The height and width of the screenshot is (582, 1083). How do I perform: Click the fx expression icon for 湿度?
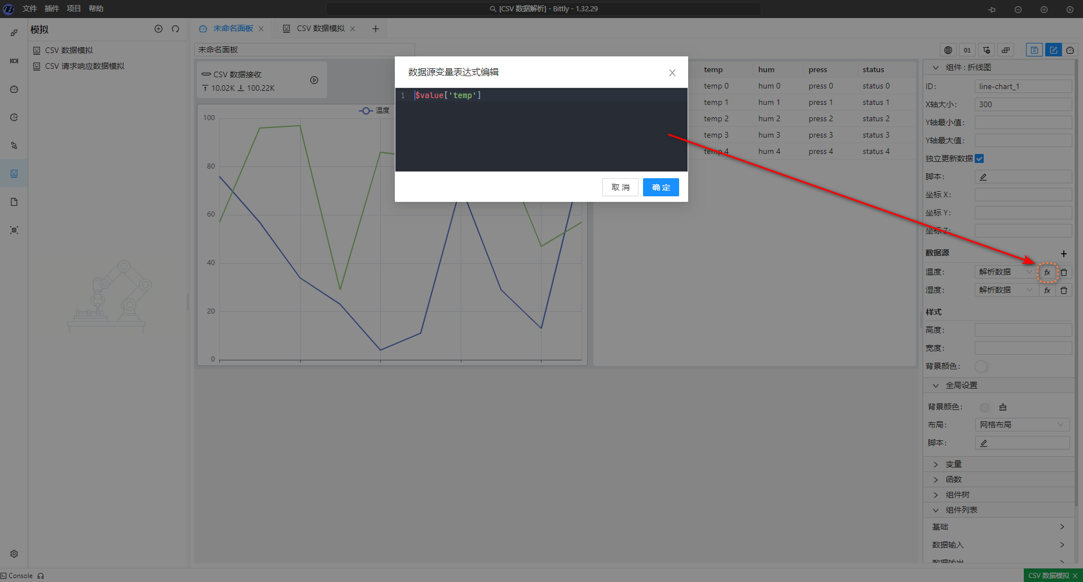pyautogui.click(x=1047, y=290)
